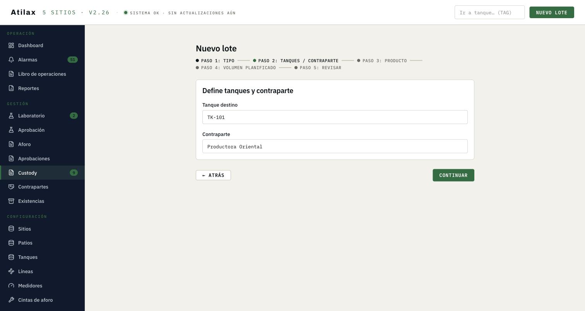Click the Paso 5: Revisar step
This screenshot has height=311, width=585.
click(x=318, y=68)
